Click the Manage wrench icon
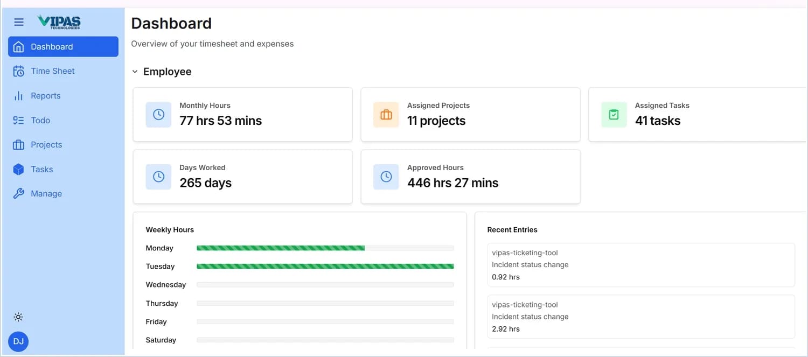 coord(18,194)
